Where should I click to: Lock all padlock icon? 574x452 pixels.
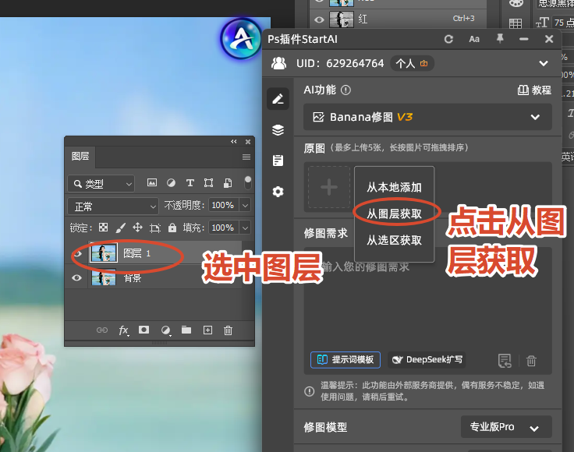pos(172,228)
